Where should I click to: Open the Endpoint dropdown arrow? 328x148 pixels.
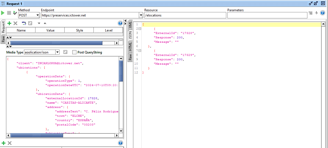tap(141, 15)
